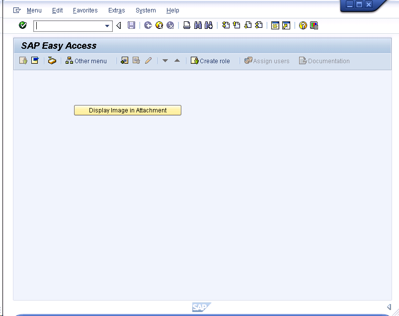
Task: Click the Print icon
Action: coord(187,25)
